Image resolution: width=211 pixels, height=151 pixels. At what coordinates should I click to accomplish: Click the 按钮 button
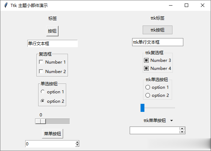pos(52,31)
